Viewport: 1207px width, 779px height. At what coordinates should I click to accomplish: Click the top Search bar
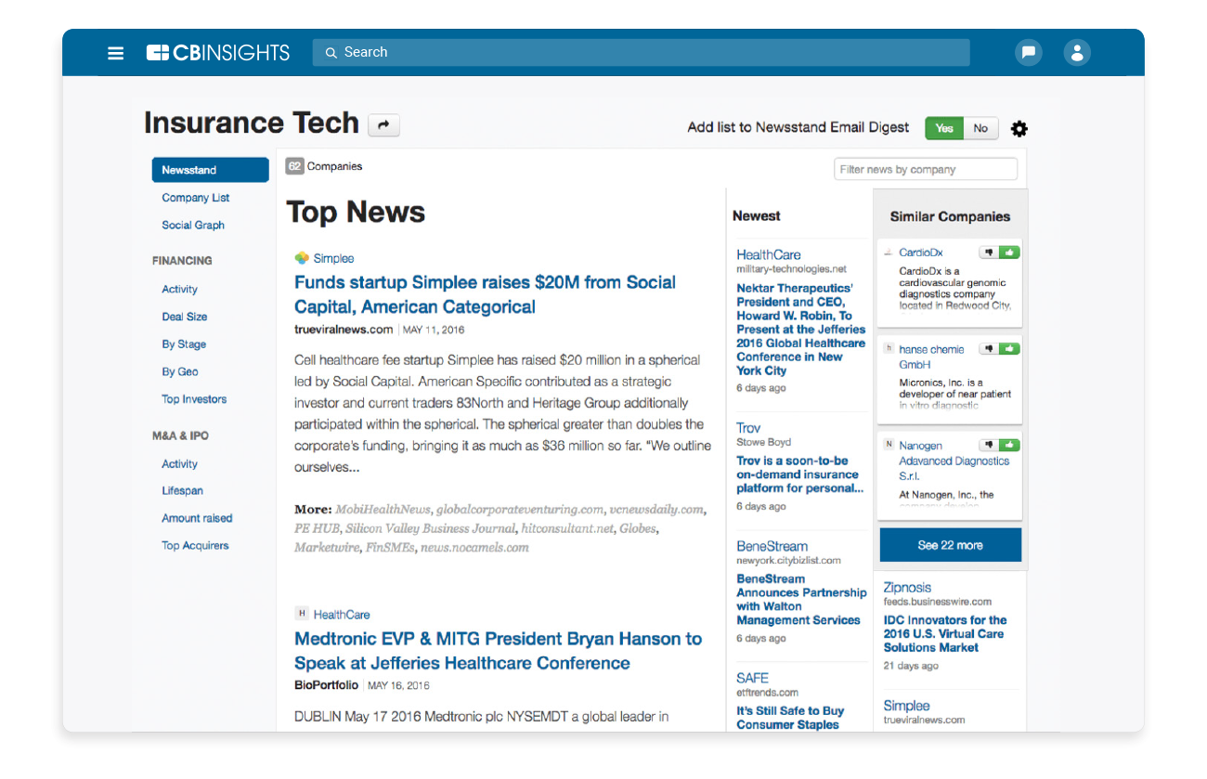(x=641, y=52)
